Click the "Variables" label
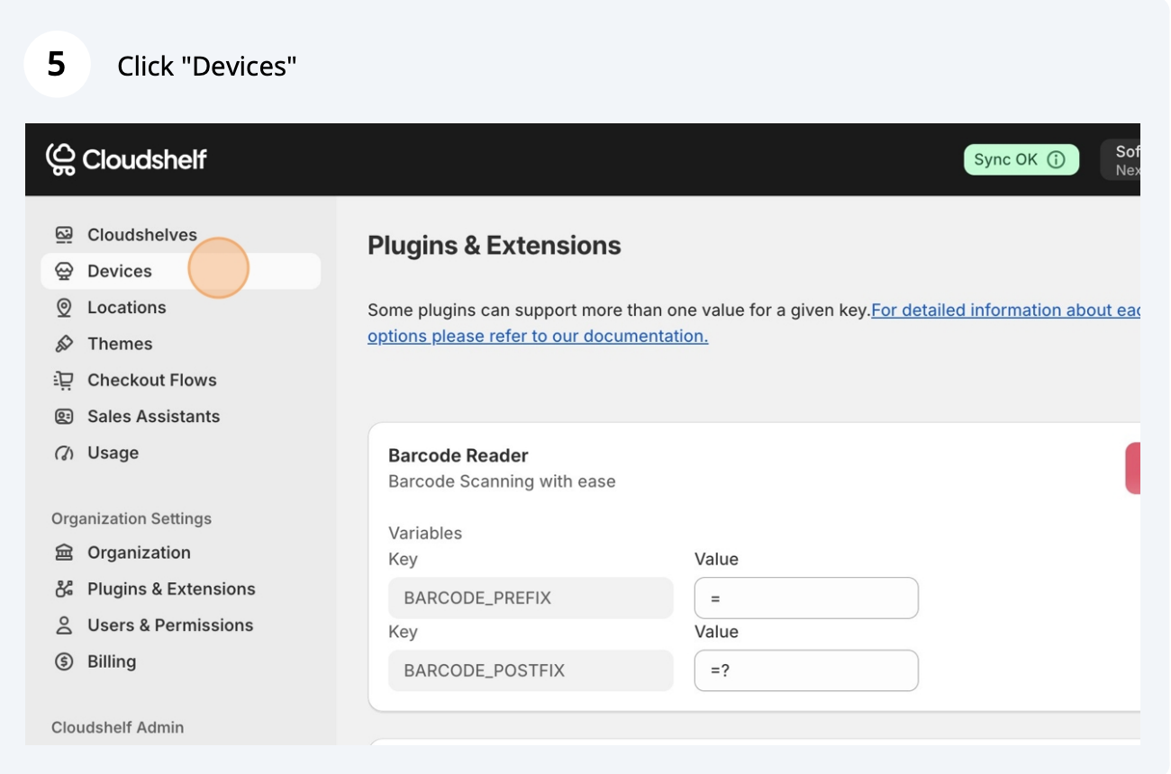 (x=425, y=533)
